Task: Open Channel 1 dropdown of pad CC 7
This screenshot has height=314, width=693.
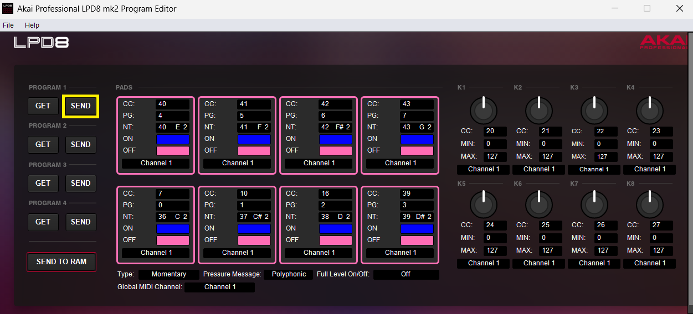Action: [x=156, y=253]
